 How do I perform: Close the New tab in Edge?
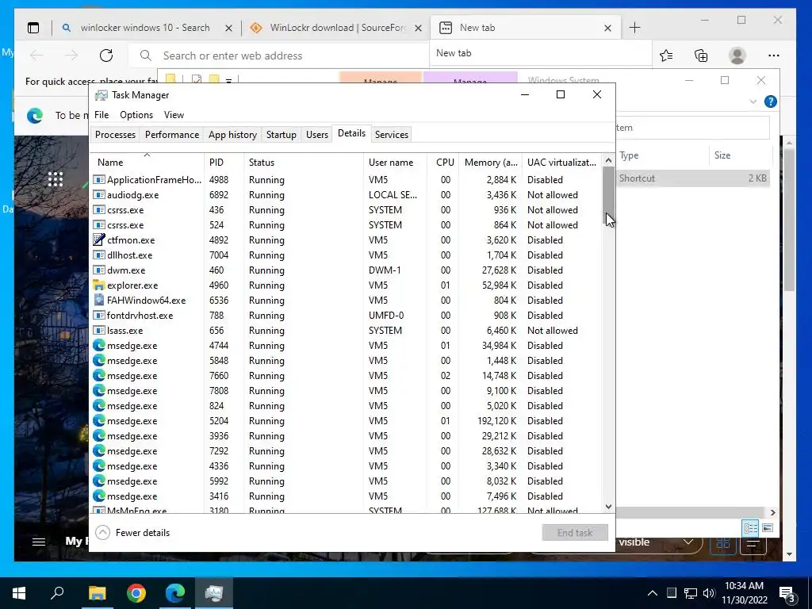pos(607,28)
